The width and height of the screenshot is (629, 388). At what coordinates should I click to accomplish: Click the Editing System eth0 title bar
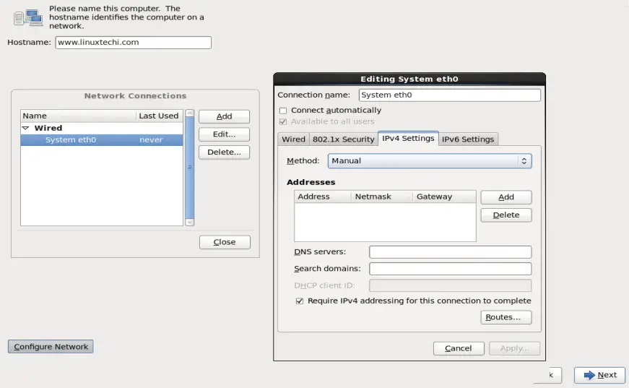[x=409, y=79]
